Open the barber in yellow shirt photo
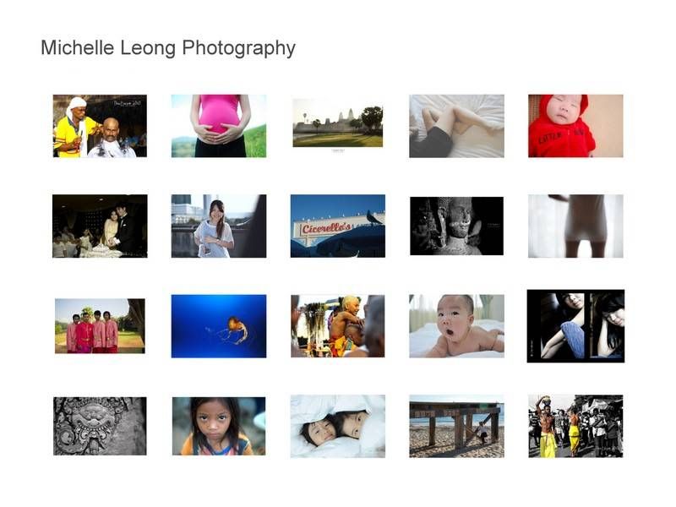This screenshot has width=676, height=507. coord(100,126)
